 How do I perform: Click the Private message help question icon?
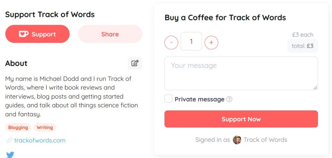point(229,99)
